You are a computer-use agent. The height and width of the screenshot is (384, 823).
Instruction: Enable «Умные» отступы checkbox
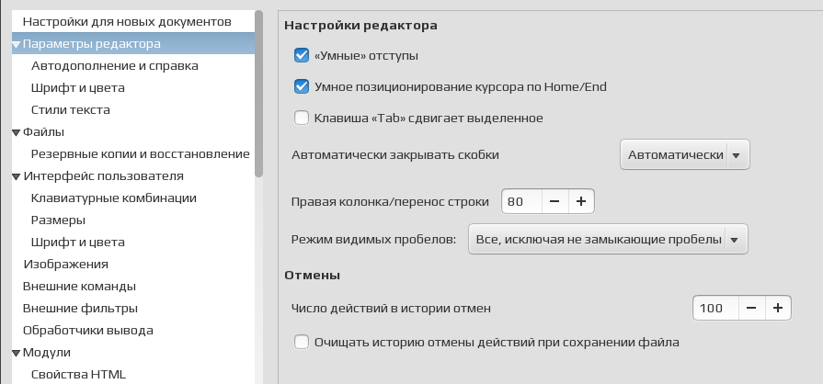point(302,55)
